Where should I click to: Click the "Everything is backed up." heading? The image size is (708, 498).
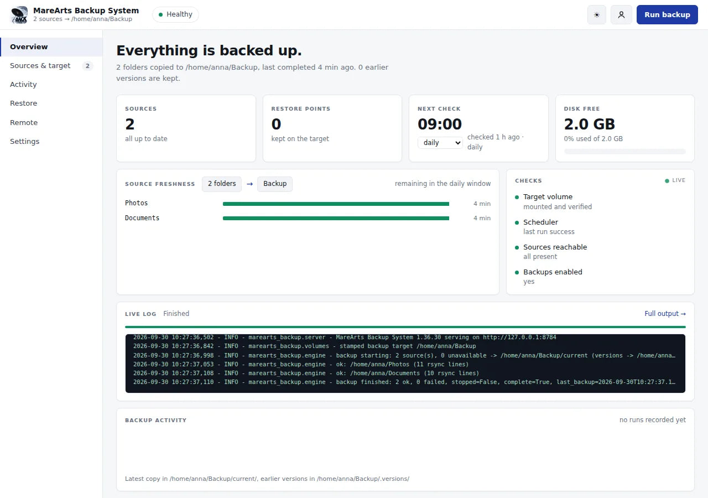point(209,51)
